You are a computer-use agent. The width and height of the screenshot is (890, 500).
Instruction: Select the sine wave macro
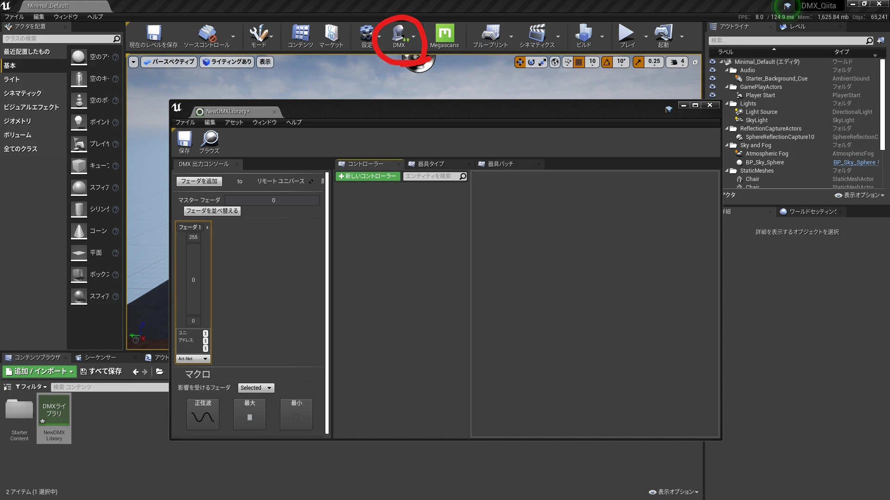[203, 414]
